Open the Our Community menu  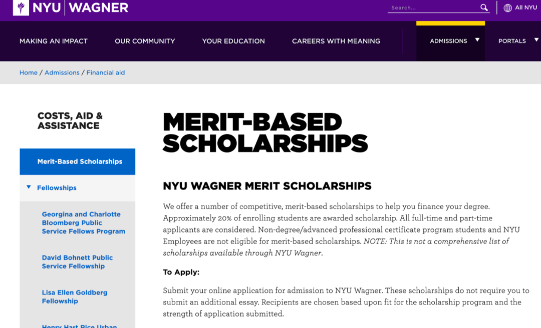pos(145,41)
